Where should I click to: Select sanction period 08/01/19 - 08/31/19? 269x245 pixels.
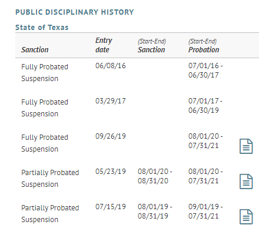coord(155,212)
